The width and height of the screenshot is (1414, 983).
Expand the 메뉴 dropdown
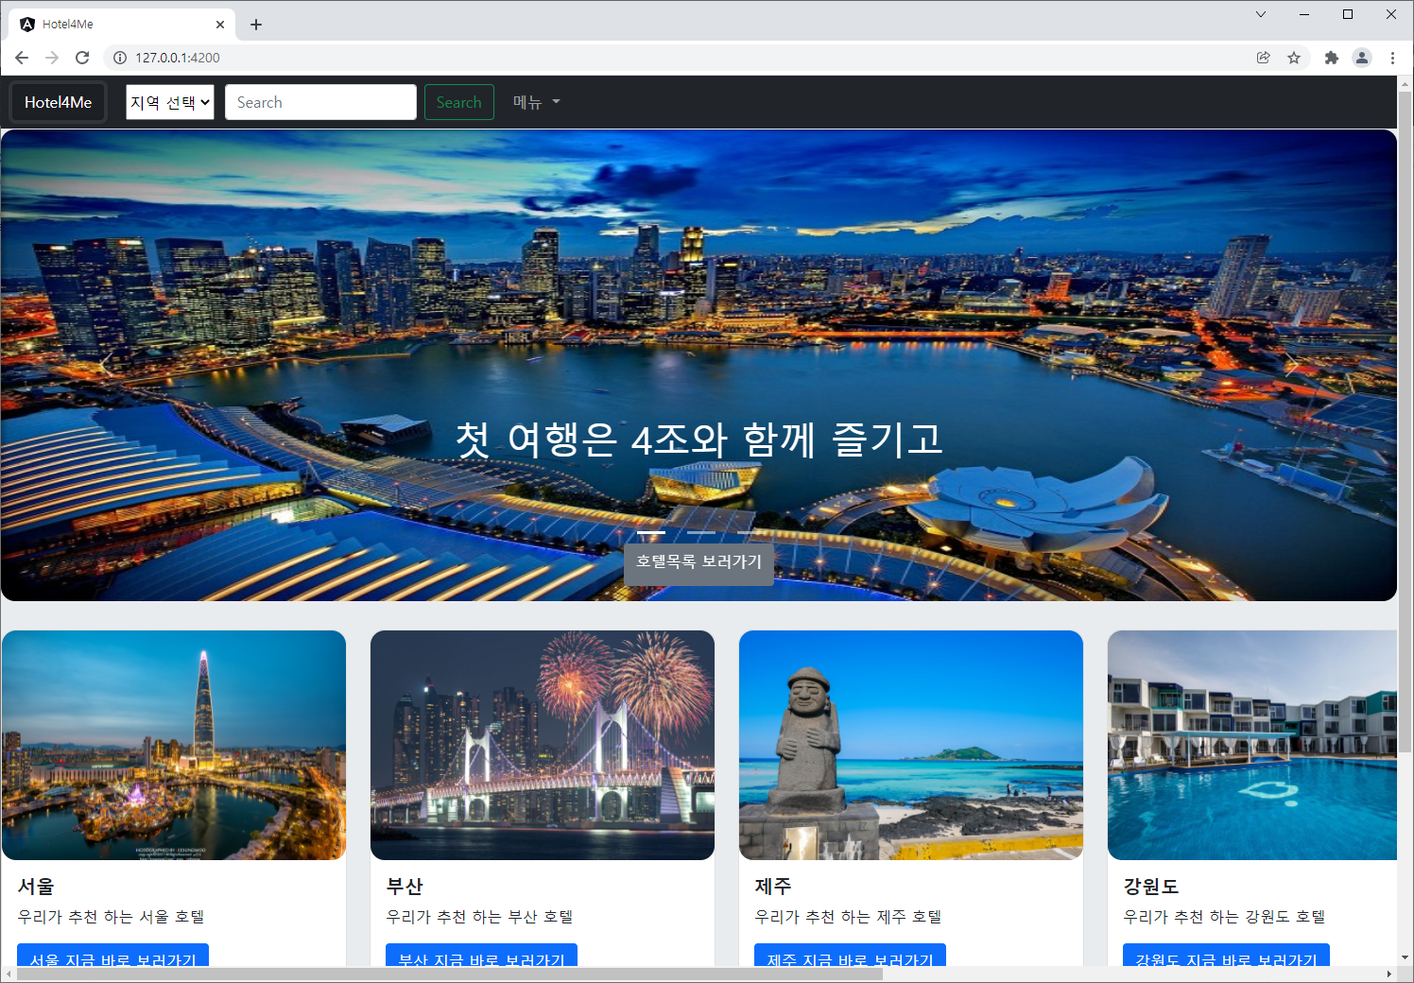[x=534, y=101]
